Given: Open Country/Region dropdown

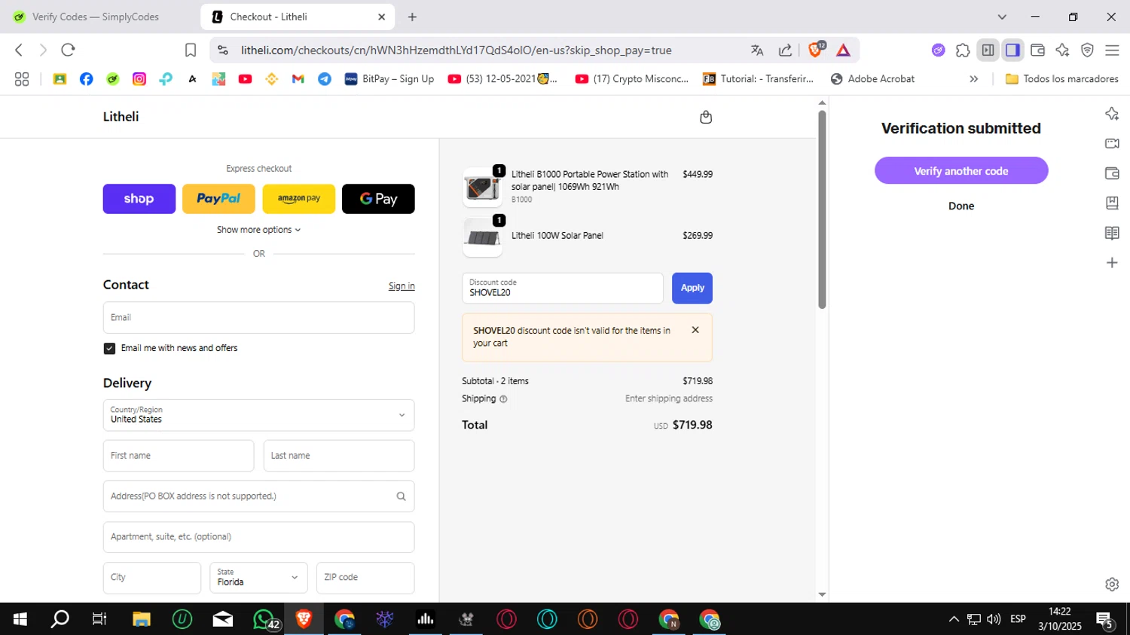Looking at the screenshot, I should coord(258,415).
